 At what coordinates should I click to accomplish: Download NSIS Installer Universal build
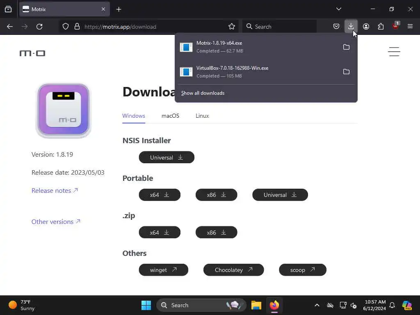[167, 157]
